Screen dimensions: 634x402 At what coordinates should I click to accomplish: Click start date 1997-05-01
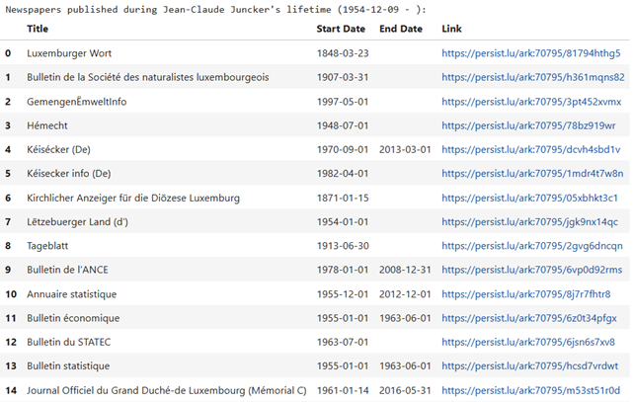pyautogui.click(x=343, y=102)
